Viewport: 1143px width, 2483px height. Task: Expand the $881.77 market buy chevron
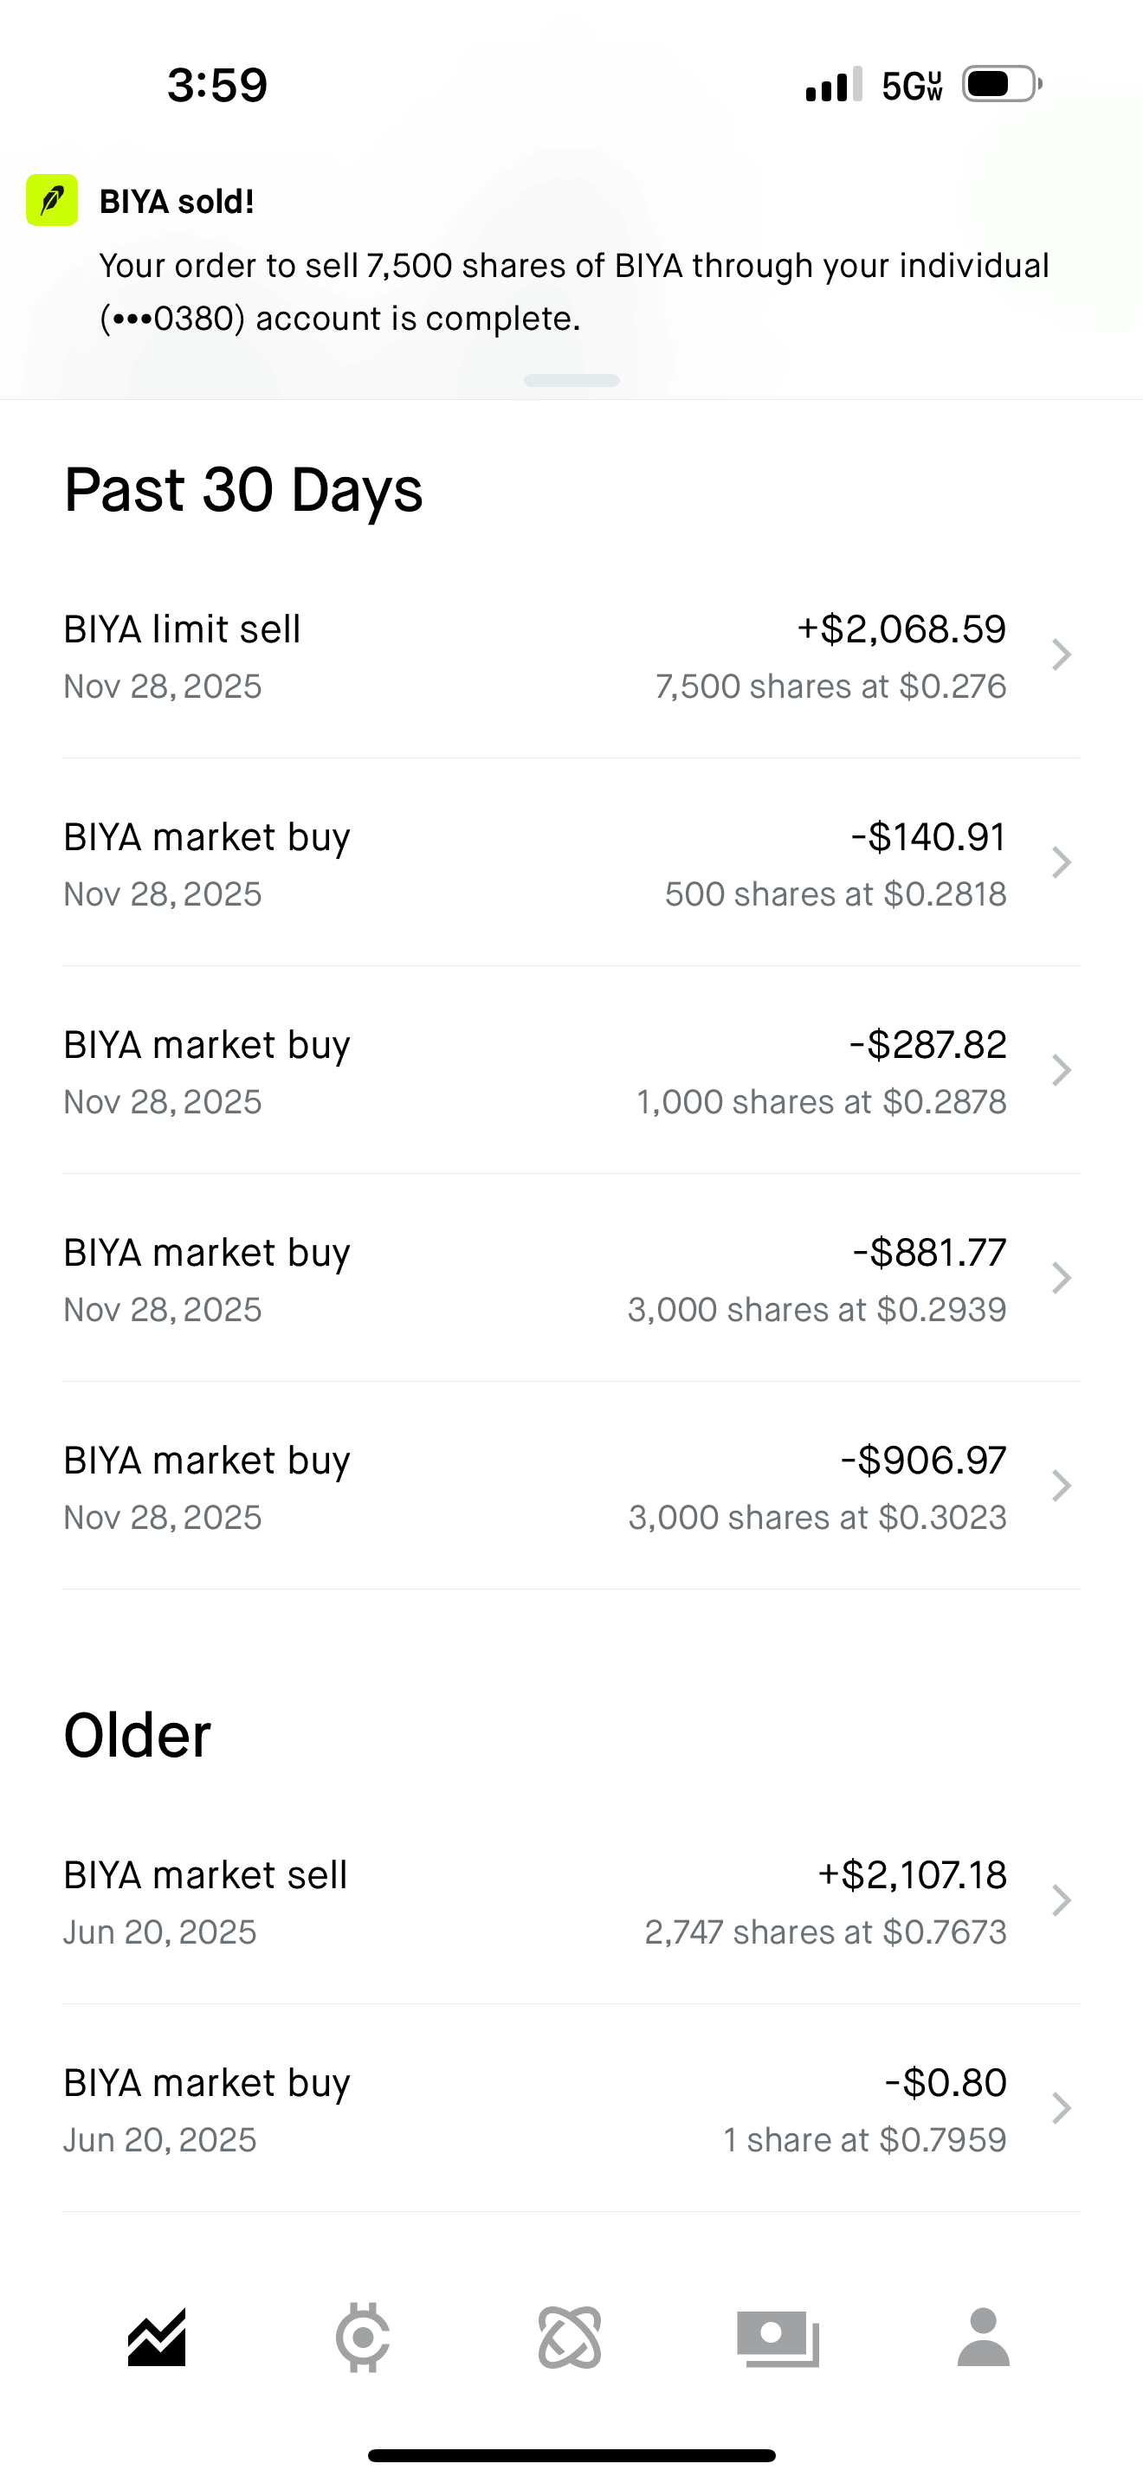1061,1278
